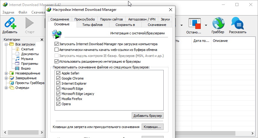Click the Описание column header
This screenshot has width=258, height=138.
click(x=220, y=41)
